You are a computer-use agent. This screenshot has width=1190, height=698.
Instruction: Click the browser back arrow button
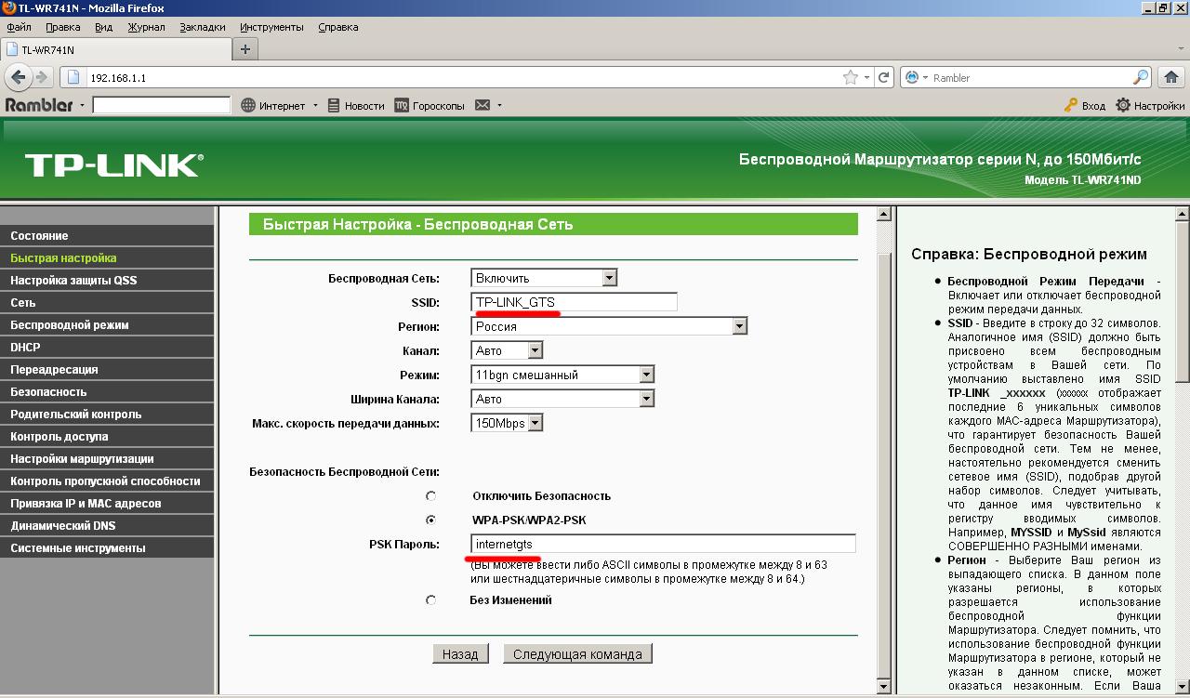tap(20, 77)
